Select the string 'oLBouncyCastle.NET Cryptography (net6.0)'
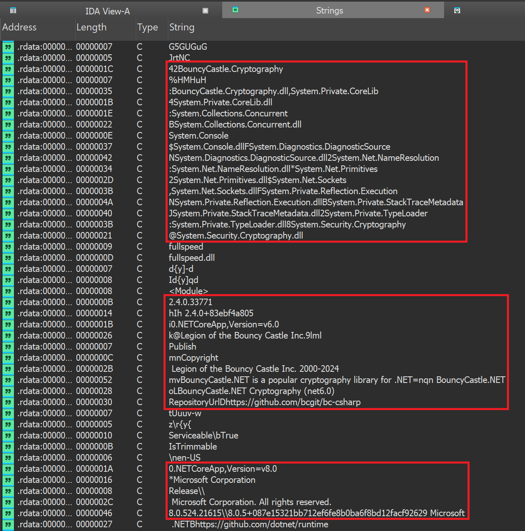Image resolution: width=525 pixels, height=531 pixels. click(x=251, y=391)
